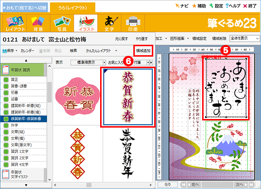Image resolution: width=261 pixels, height=189 pixels.
Task: Open the レイアウト layout icon
Action: [15, 23]
